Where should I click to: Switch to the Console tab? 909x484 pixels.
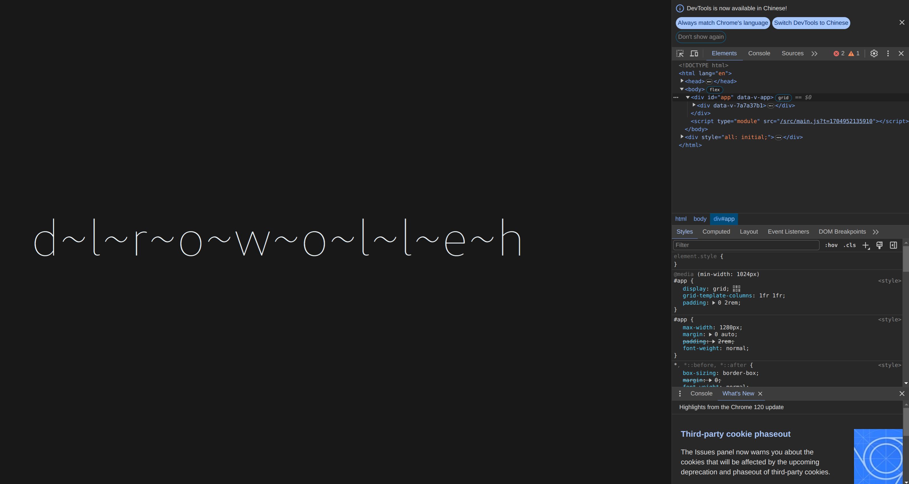tap(759, 54)
